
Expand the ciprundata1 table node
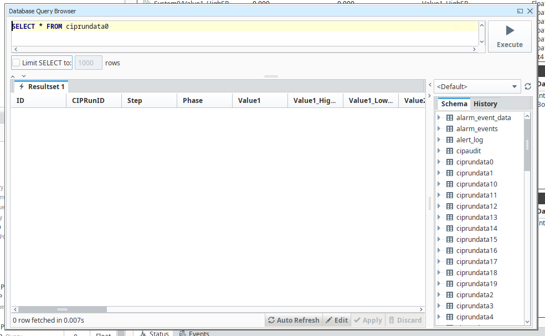(439, 173)
